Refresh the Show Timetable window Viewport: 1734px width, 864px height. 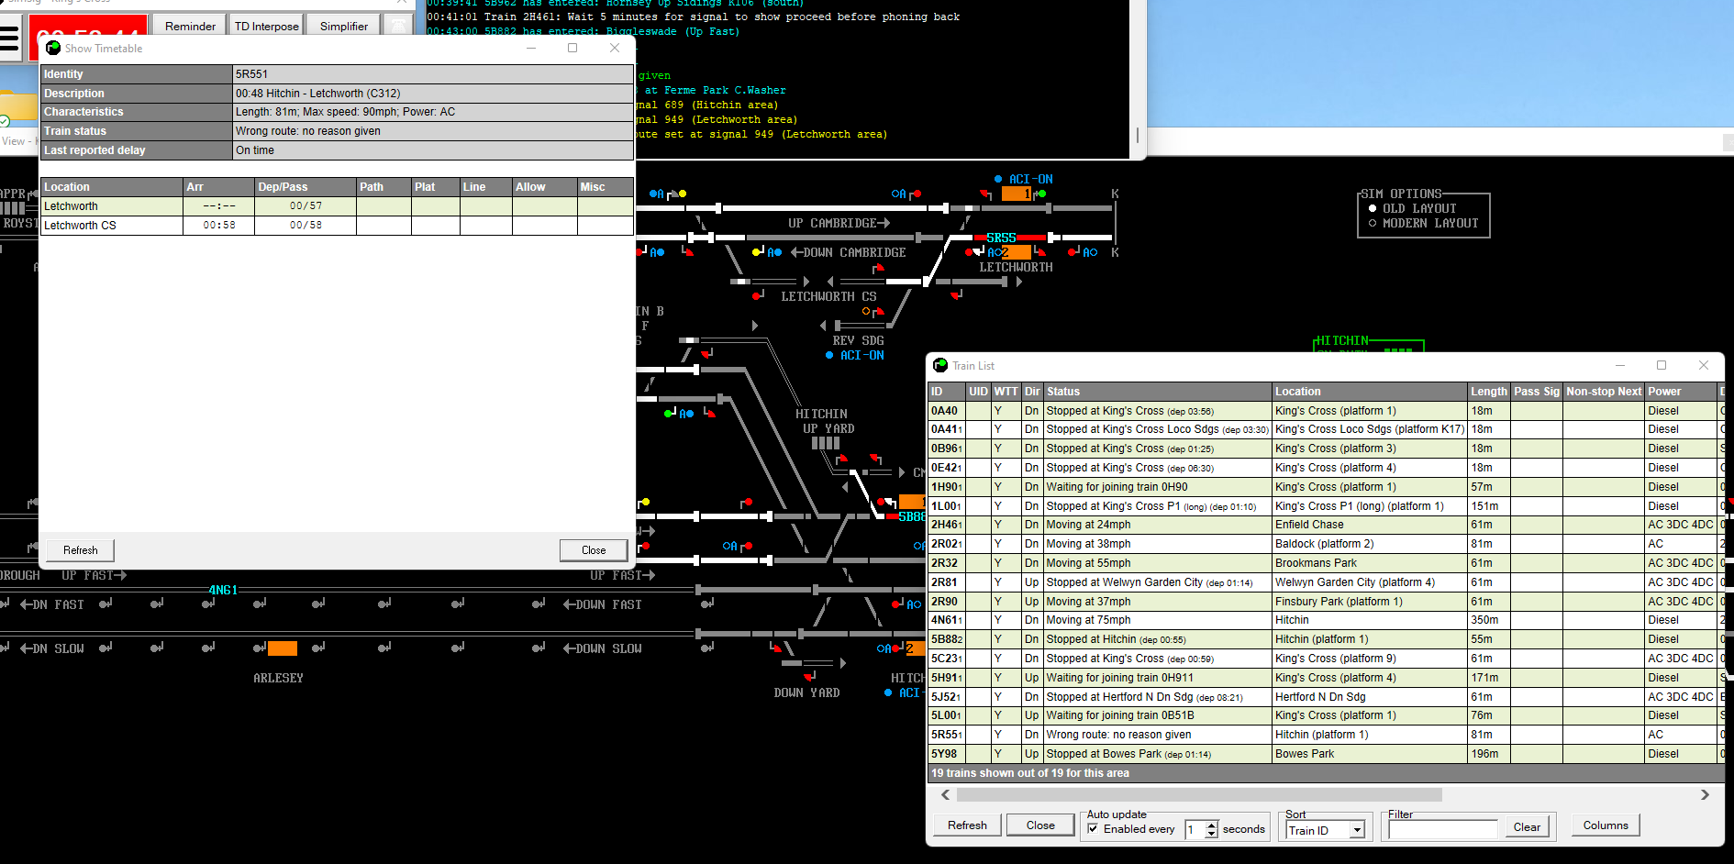click(81, 550)
